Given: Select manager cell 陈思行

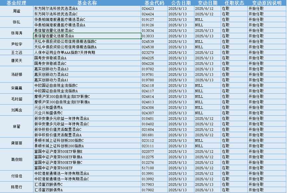Looking at the screenshot, I should coord(17,187).
